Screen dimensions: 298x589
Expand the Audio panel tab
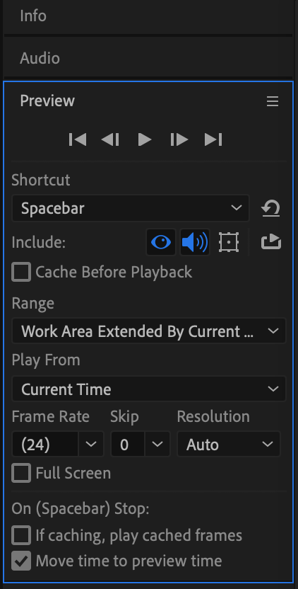(148, 58)
